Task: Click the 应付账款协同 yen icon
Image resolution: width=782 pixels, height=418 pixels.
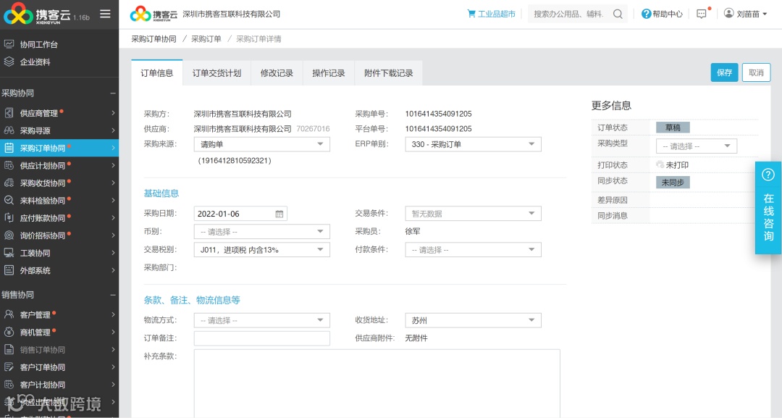Action: click(x=9, y=217)
